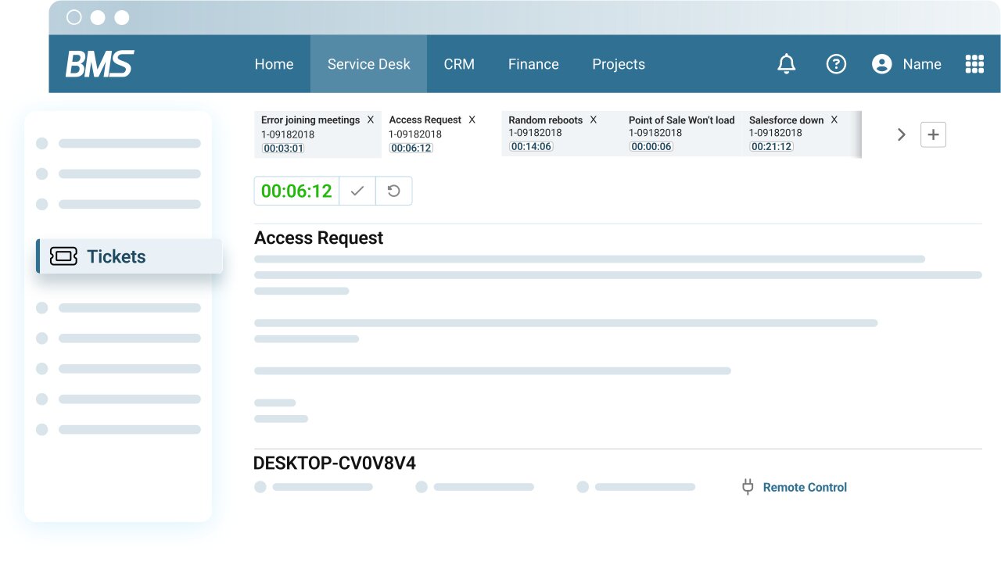Switch to the Point of Sale Won't load tab
Image resolution: width=1001 pixels, height=569 pixels.
point(682,134)
